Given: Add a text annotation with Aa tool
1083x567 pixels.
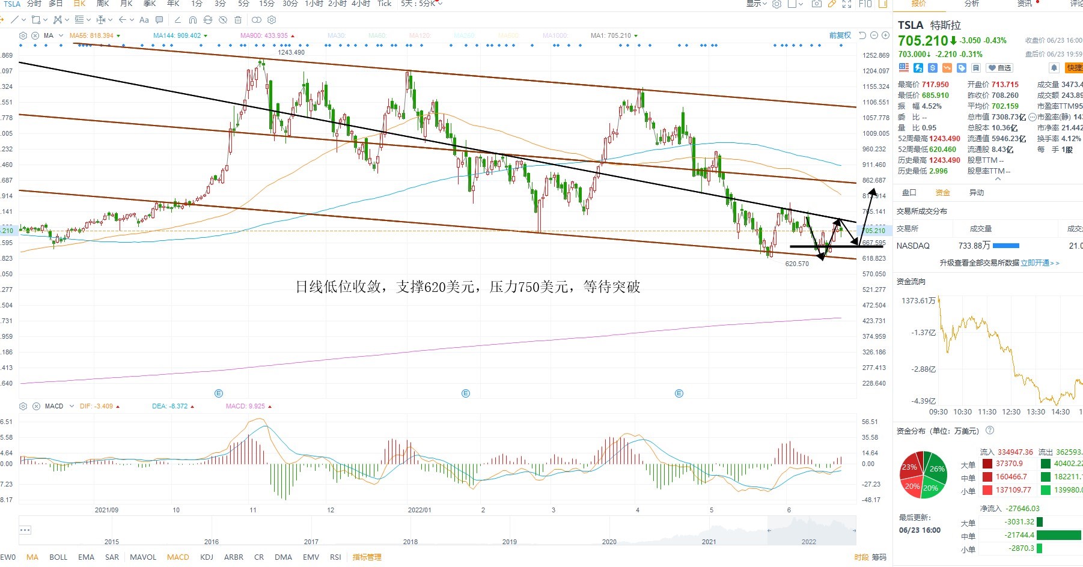Looking at the screenshot, I should (144, 20).
